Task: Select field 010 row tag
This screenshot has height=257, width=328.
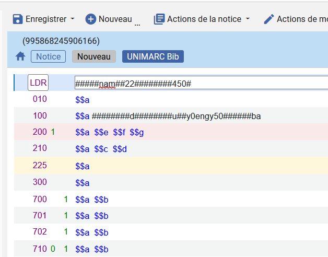Action: 40,99
